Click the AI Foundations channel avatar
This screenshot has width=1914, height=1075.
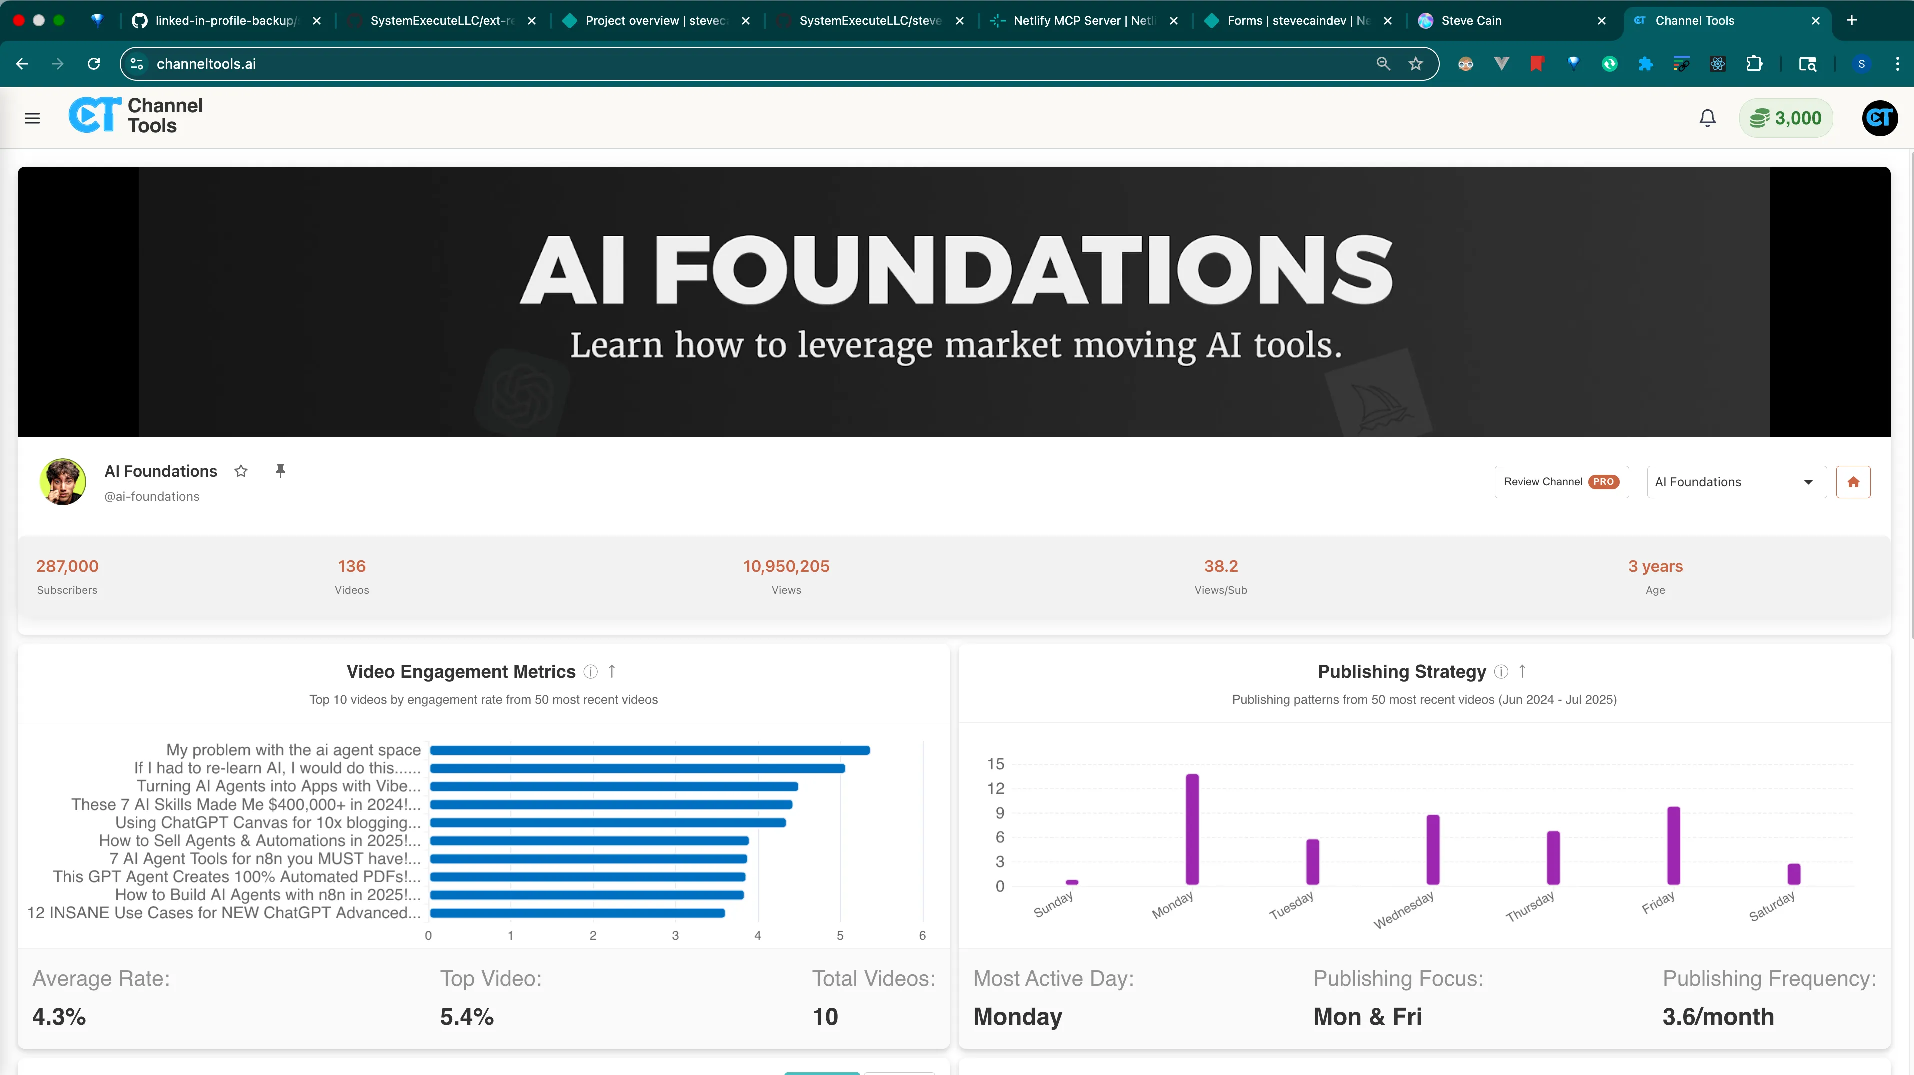(x=63, y=482)
